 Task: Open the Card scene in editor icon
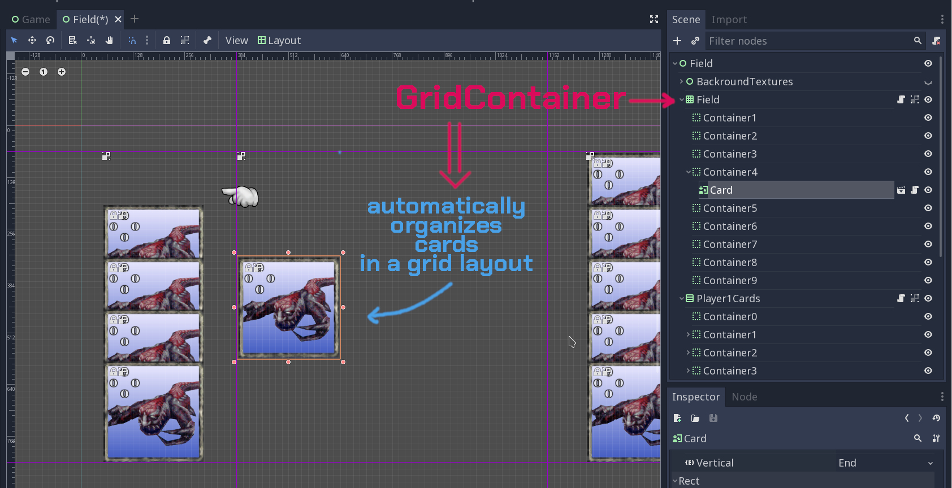(901, 190)
